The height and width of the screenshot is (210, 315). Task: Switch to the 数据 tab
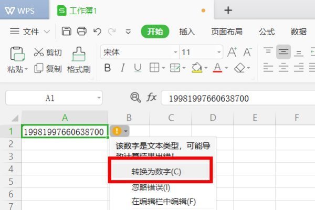299,31
